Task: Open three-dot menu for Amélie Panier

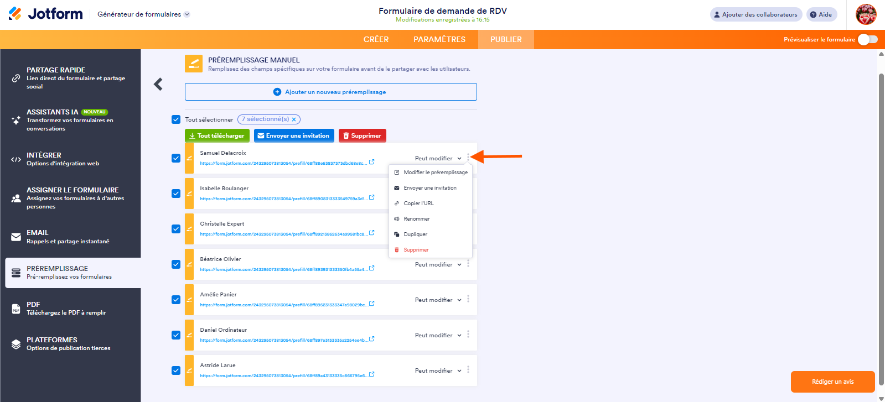Action: pyautogui.click(x=468, y=299)
